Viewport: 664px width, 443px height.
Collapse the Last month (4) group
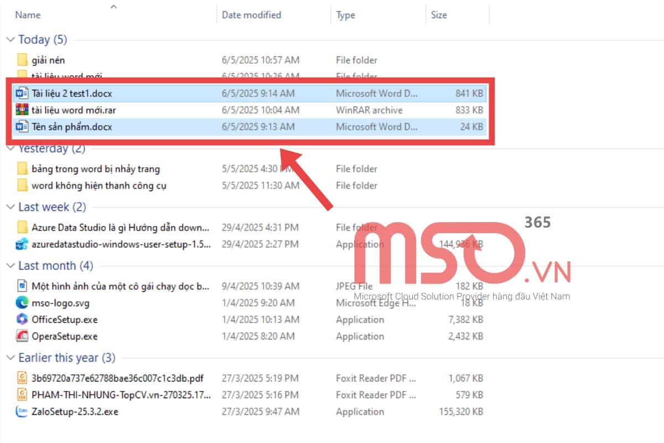point(10,266)
